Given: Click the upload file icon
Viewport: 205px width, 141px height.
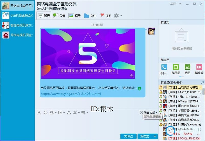Looking at the screenshot, I should pos(69,112).
